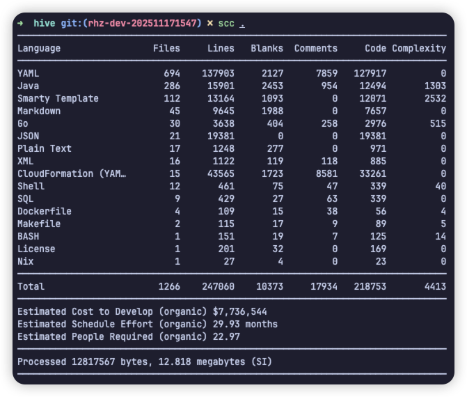Click YAML lines value 137903

[218, 73]
